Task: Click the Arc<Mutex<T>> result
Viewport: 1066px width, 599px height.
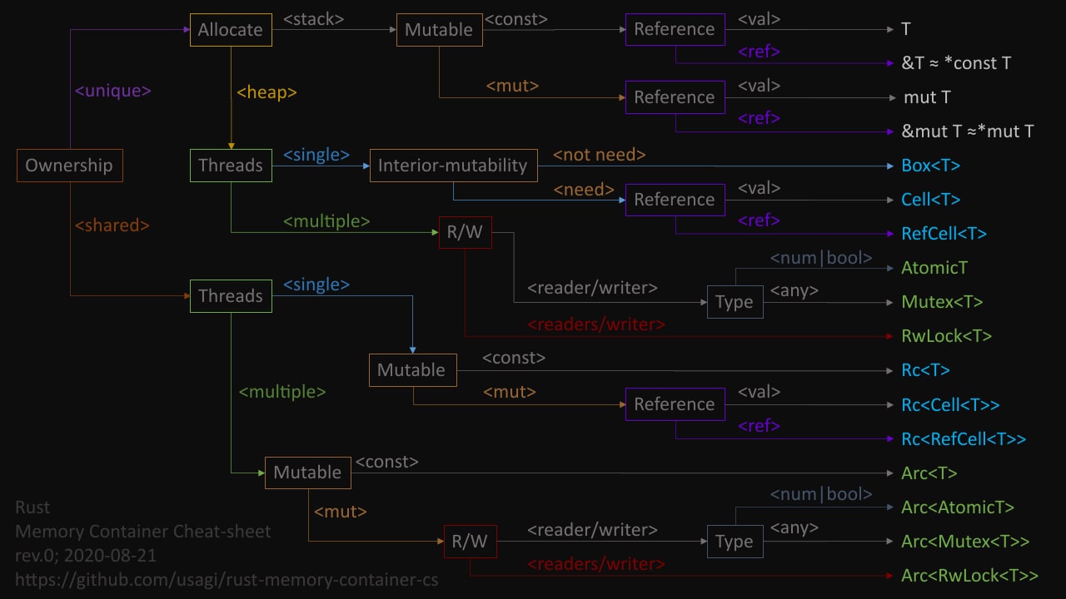Action: (965, 542)
